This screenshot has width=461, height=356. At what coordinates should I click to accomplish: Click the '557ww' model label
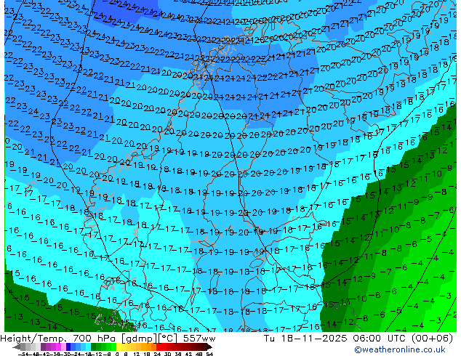point(199,338)
